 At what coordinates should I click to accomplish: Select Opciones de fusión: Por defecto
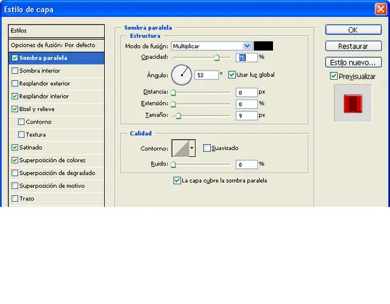(56, 45)
